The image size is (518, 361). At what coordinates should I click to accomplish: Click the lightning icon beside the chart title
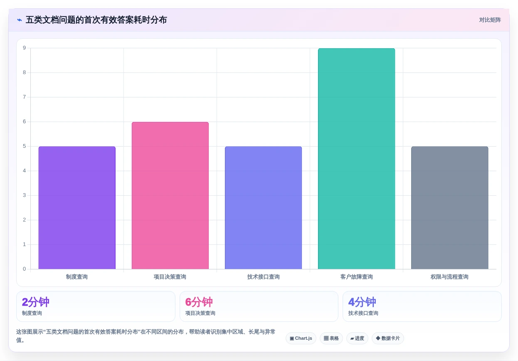point(19,20)
